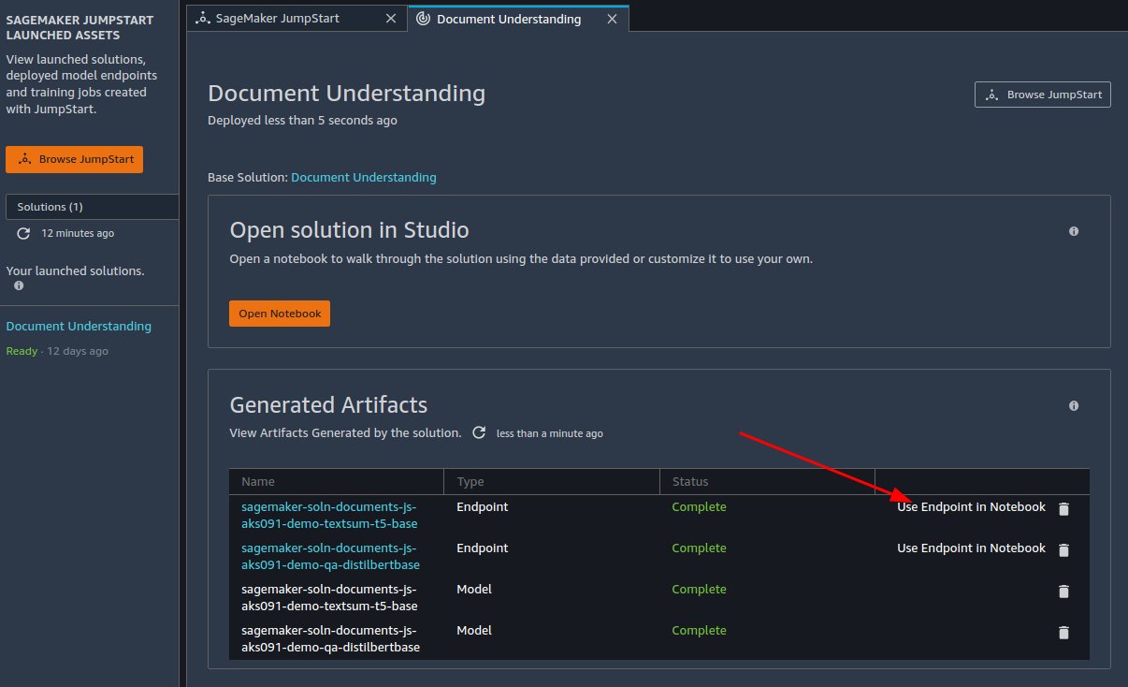Delete the qa-distilbertbase model

(1063, 633)
